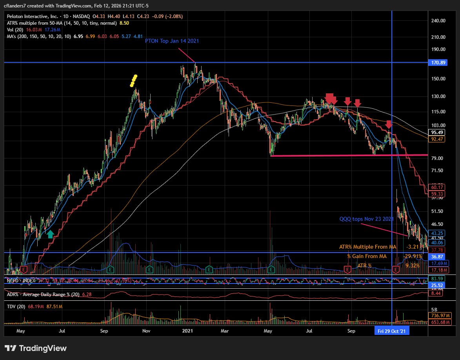The width and height of the screenshot is (460, 360).
Task: Click the 'NASDAQ' exchange label
Action: 81,16
